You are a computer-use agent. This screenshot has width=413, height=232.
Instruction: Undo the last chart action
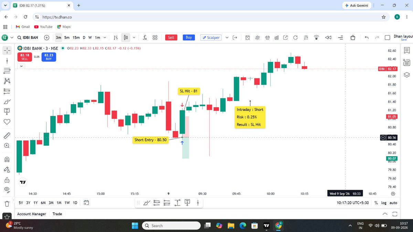tap(367, 37)
